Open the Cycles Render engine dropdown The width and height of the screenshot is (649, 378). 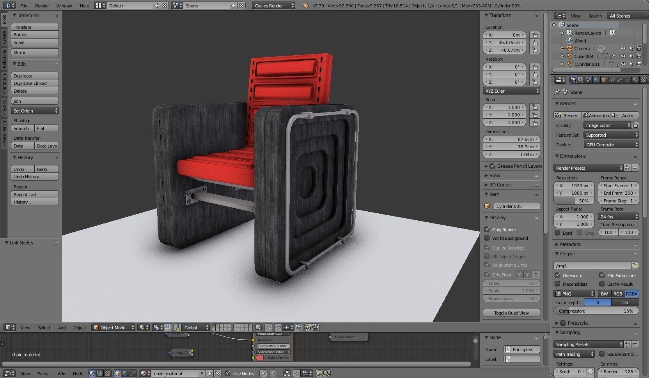tap(274, 5)
